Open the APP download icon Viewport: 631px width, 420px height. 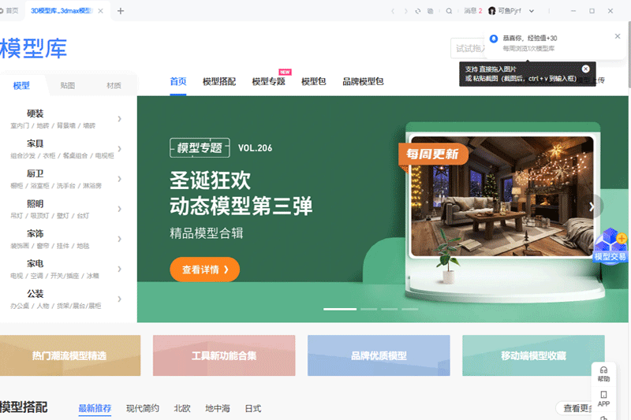(603, 396)
